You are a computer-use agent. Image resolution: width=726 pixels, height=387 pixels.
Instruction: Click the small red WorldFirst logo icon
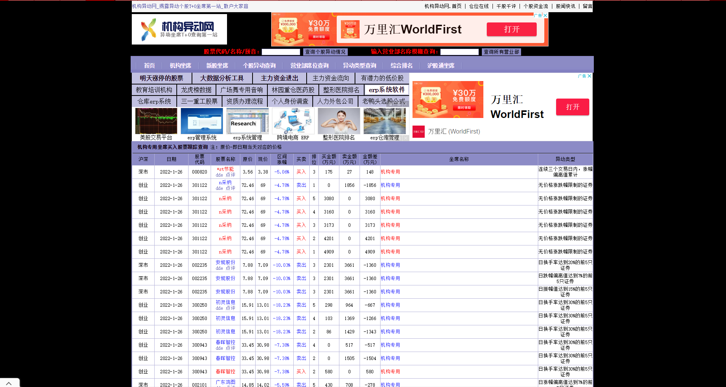tap(419, 132)
